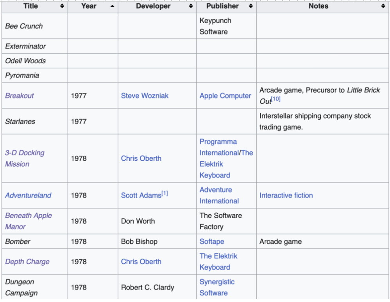Screen dimensions: 390x302
Task: Click the Year column sort arrow
Action: (113, 6)
